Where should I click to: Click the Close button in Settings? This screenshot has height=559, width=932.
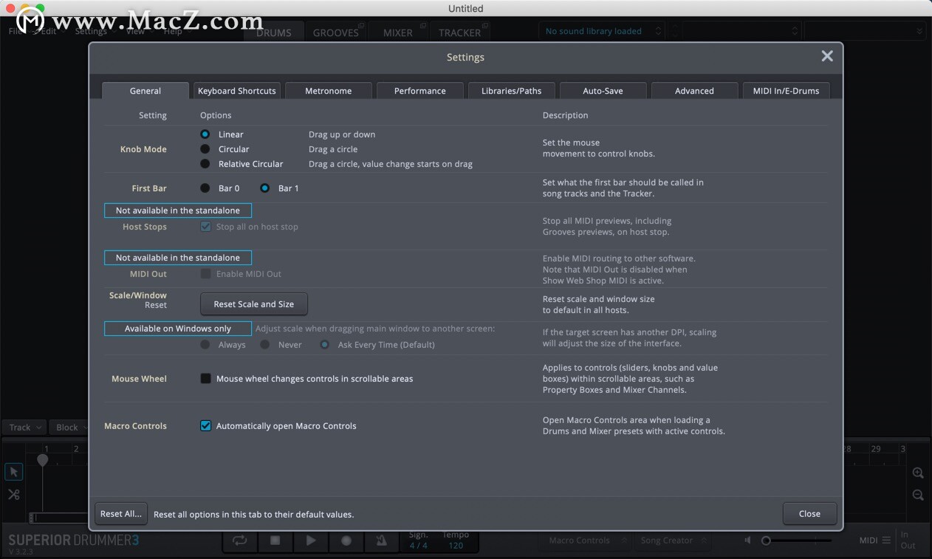tap(809, 514)
